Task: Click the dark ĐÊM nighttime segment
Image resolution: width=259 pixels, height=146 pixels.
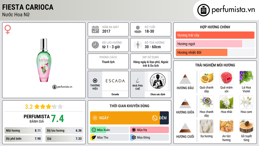Action: 164,118
